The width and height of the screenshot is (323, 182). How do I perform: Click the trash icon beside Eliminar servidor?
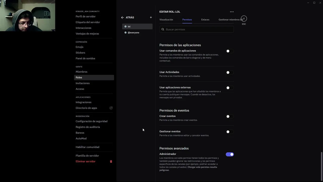tap(111, 162)
